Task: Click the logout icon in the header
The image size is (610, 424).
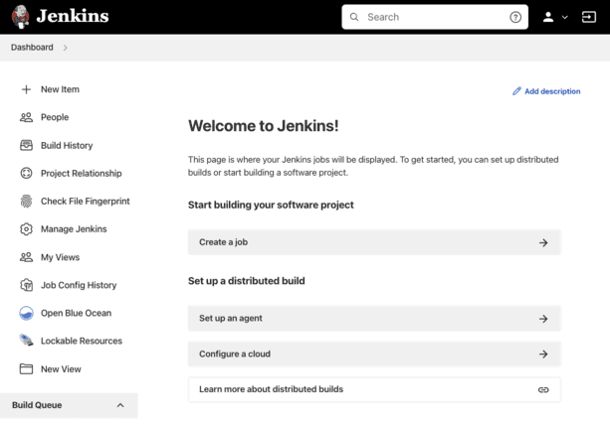Action: (588, 17)
